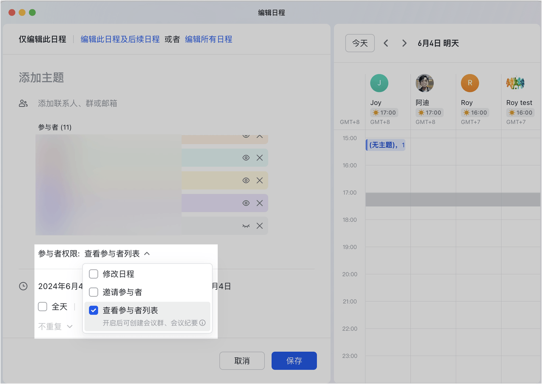Remove the gray row participant with X
Screen dimensions: 542x384
pyautogui.click(x=260, y=226)
